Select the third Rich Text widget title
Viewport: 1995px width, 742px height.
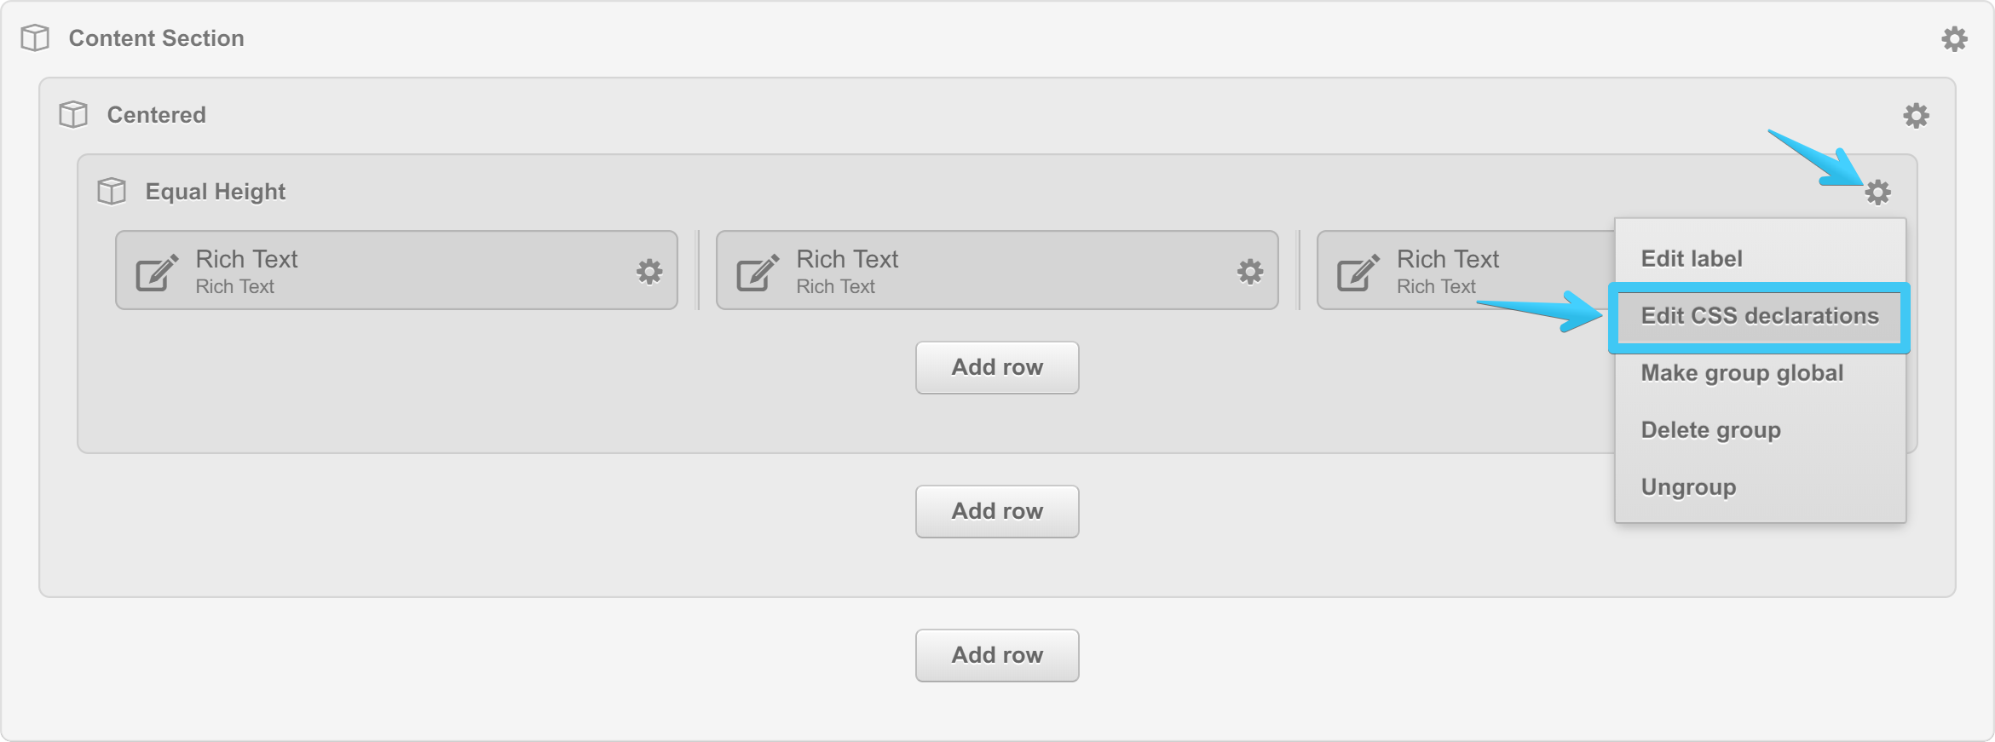[x=1447, y=259]
